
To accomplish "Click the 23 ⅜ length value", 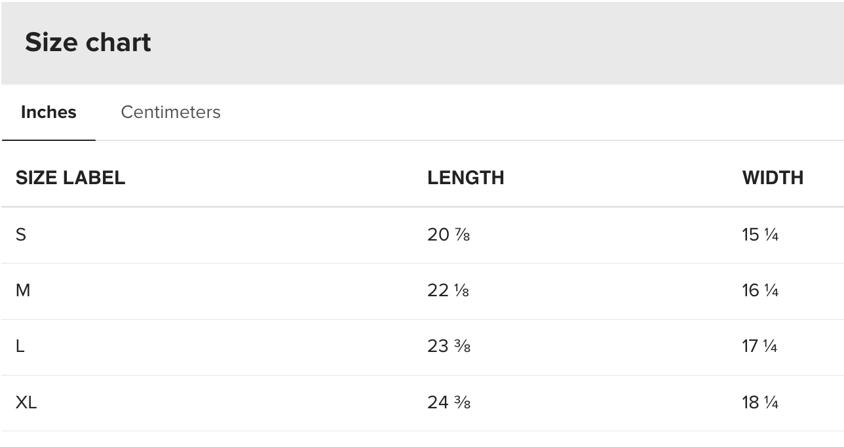I will [448, 346].
